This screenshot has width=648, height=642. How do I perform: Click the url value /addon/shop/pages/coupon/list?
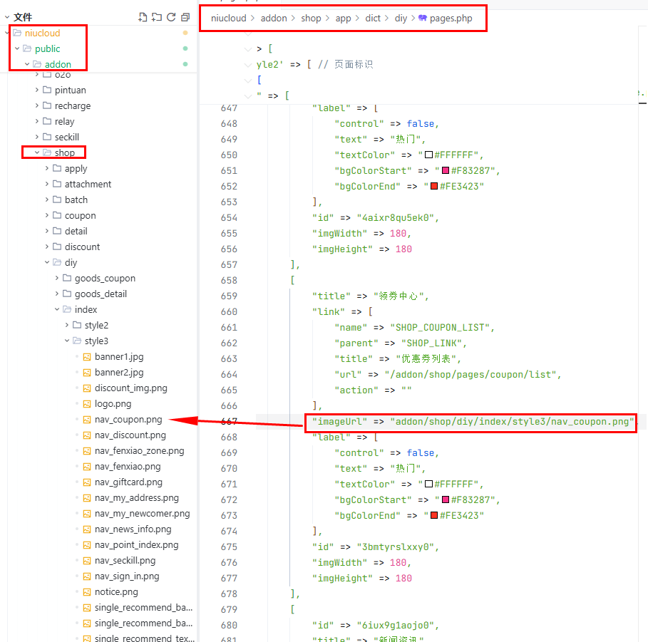470,375
